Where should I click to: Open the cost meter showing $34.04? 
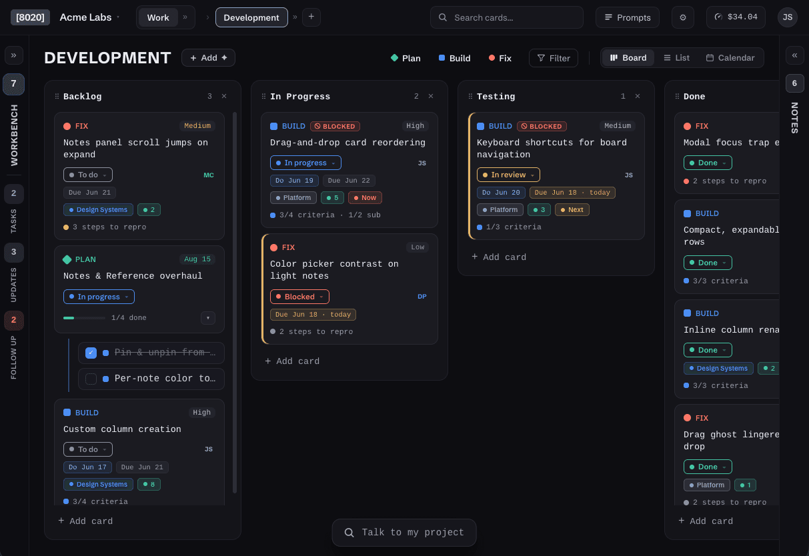point(736,17)
